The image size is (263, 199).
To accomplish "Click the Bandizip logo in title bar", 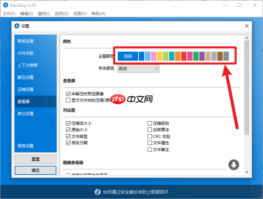I will pos(6,5).
